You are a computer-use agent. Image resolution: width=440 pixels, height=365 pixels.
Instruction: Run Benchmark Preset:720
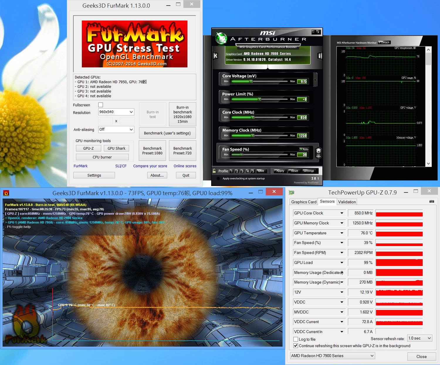coord(182,151)
